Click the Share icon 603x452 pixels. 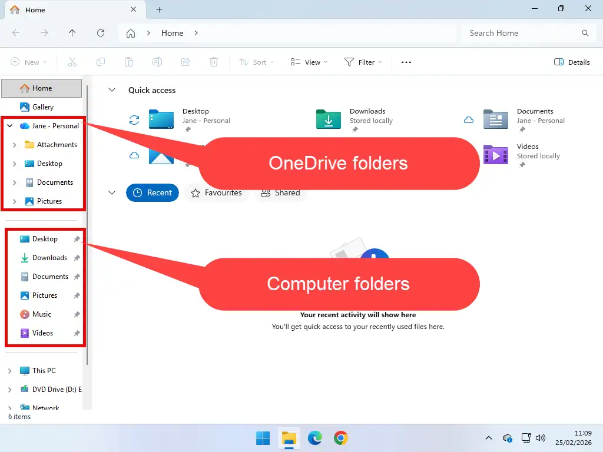pos(185,62)
